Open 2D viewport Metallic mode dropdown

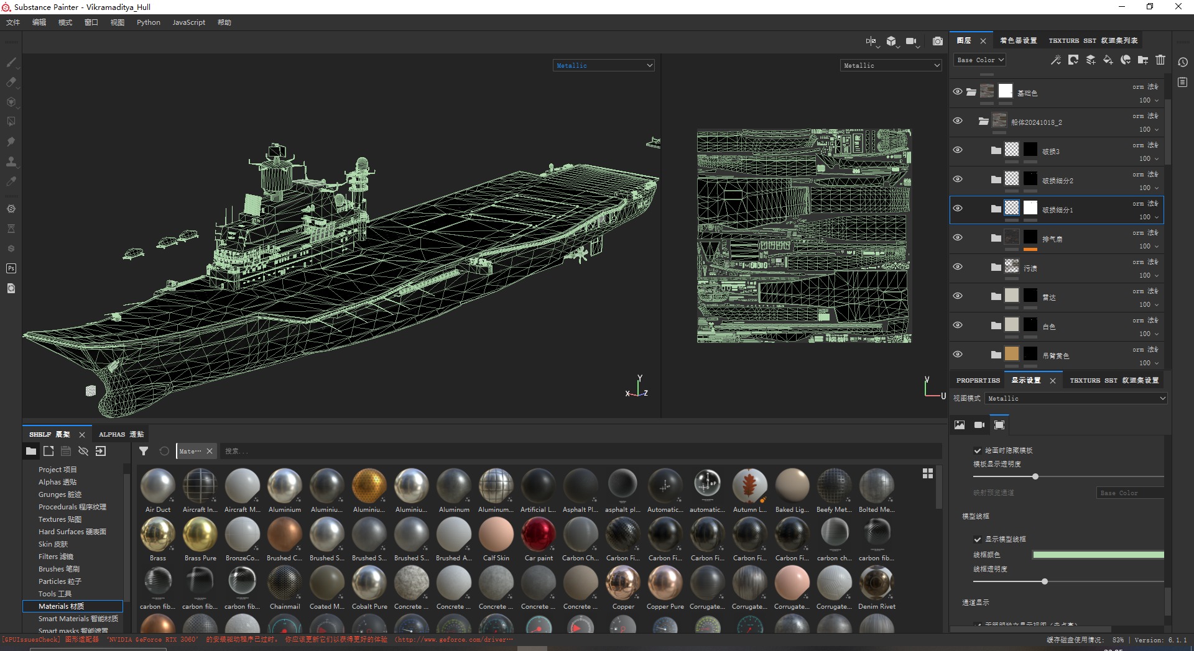coord(891,65)
